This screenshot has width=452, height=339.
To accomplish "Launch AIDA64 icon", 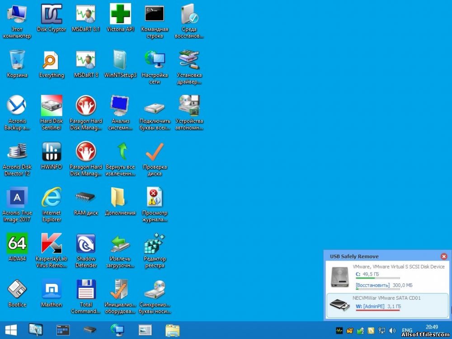I will click(x=17, y=247).
